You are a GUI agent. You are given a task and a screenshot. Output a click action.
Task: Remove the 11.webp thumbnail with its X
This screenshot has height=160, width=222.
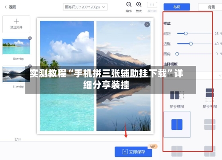point(30,66)
